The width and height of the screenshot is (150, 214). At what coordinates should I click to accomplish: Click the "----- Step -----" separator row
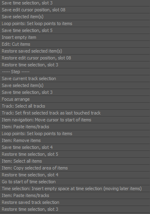tap(75, 72)
